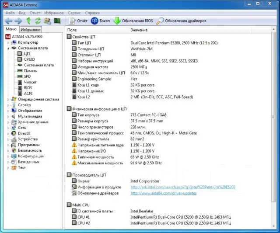Select the Фирма Intel Corporation row
280x233 pixels.
115,181
